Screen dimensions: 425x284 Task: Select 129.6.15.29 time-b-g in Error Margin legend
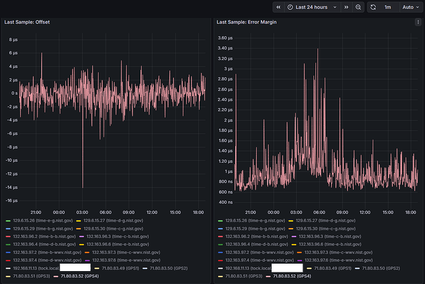pos(255,229)
